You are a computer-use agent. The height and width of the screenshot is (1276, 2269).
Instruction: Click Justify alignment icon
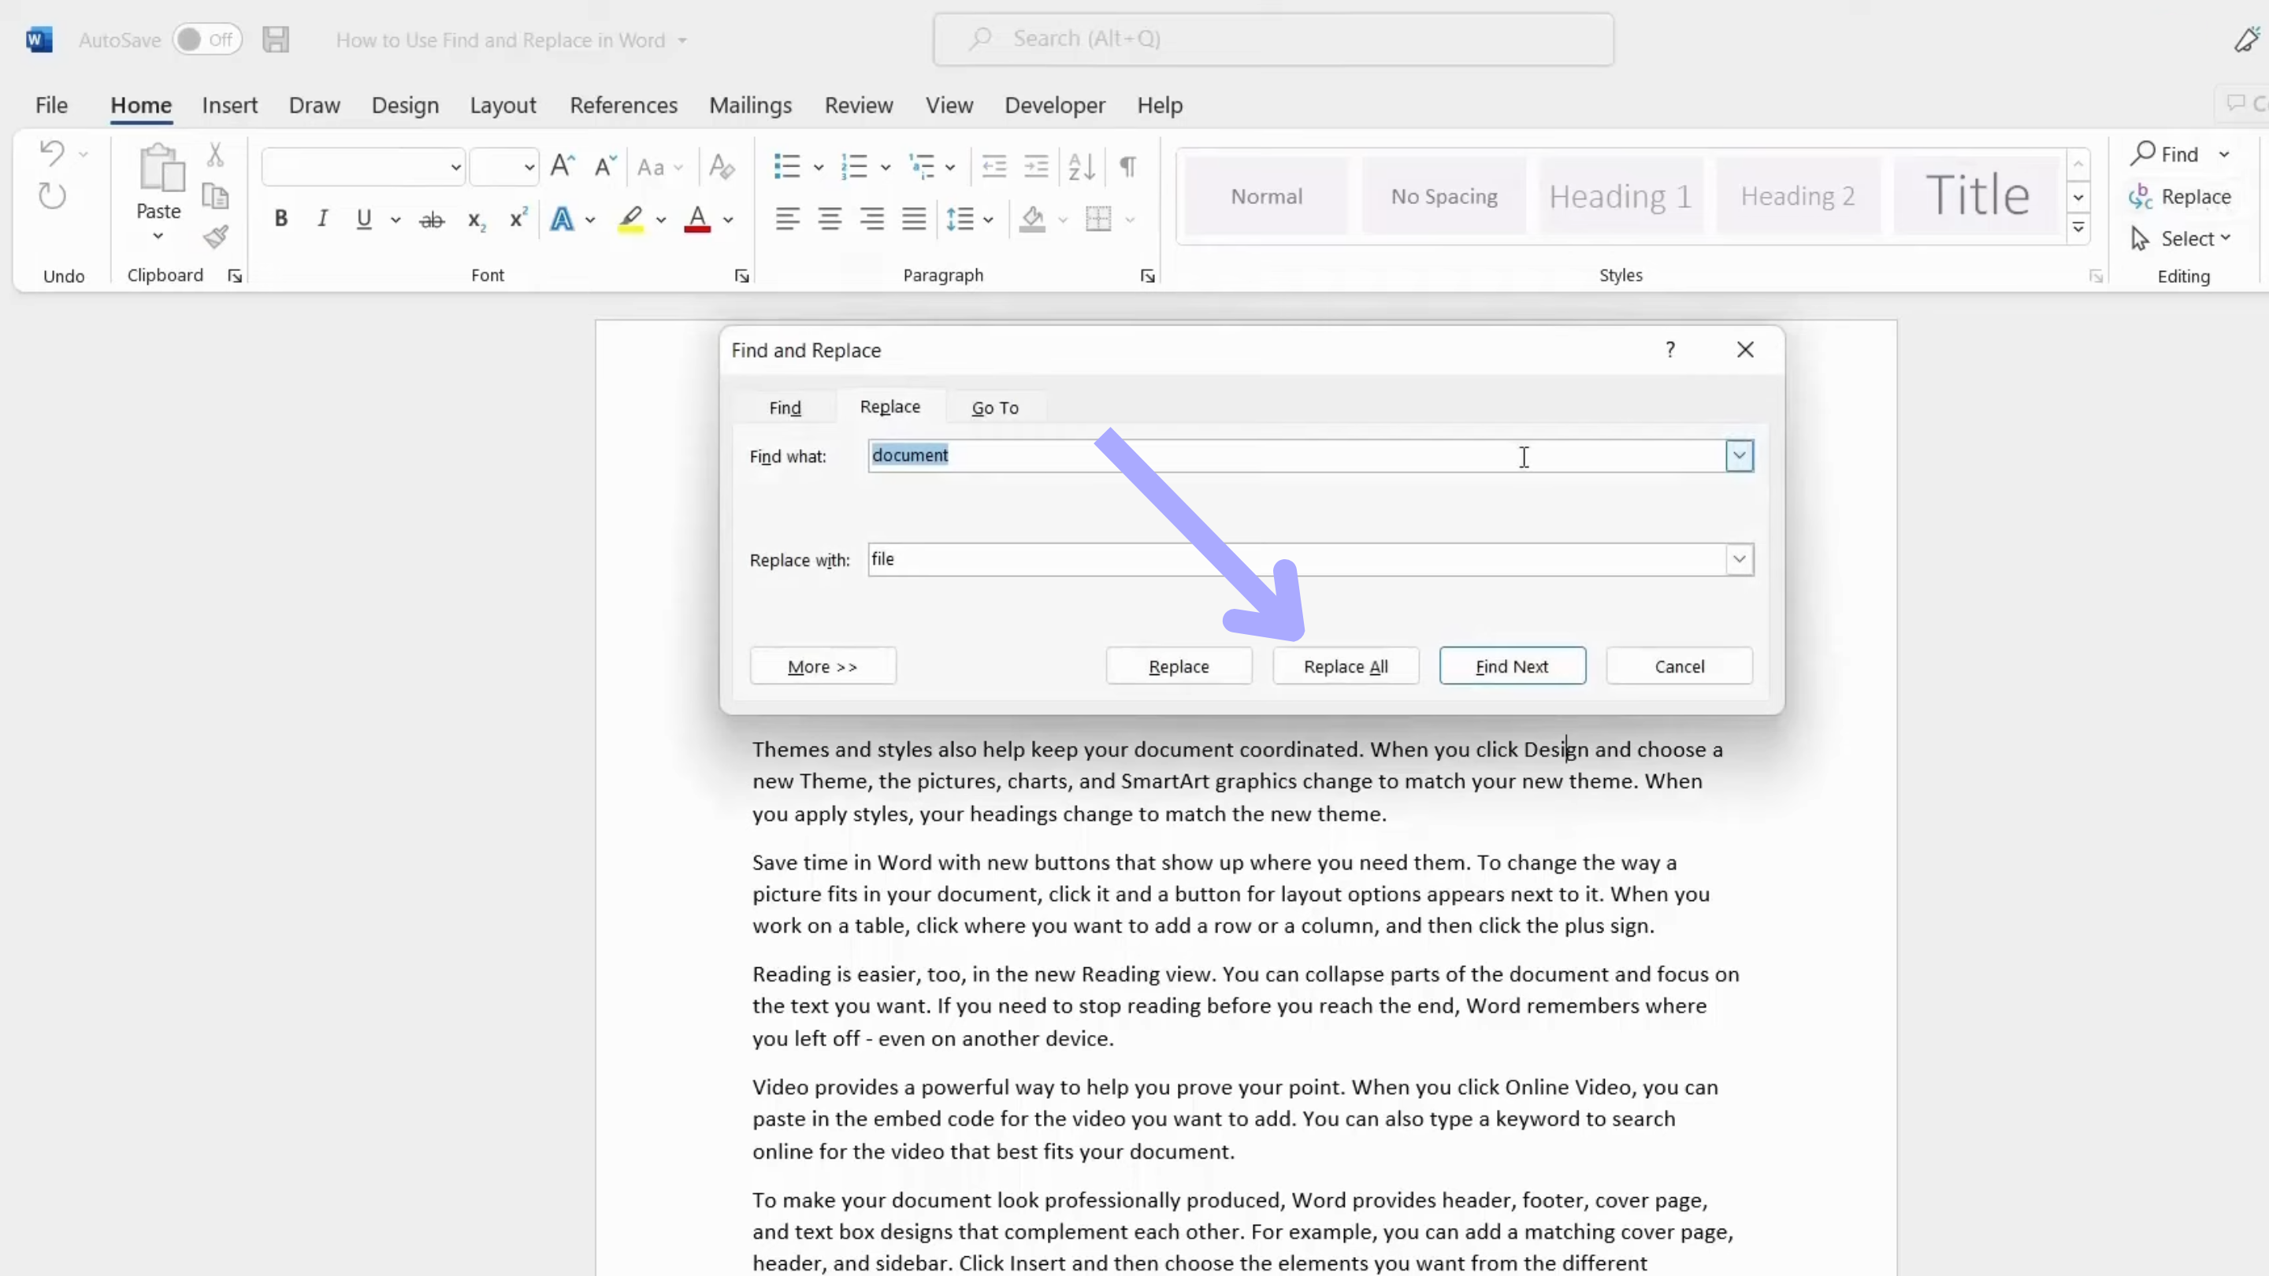[914, 218]
